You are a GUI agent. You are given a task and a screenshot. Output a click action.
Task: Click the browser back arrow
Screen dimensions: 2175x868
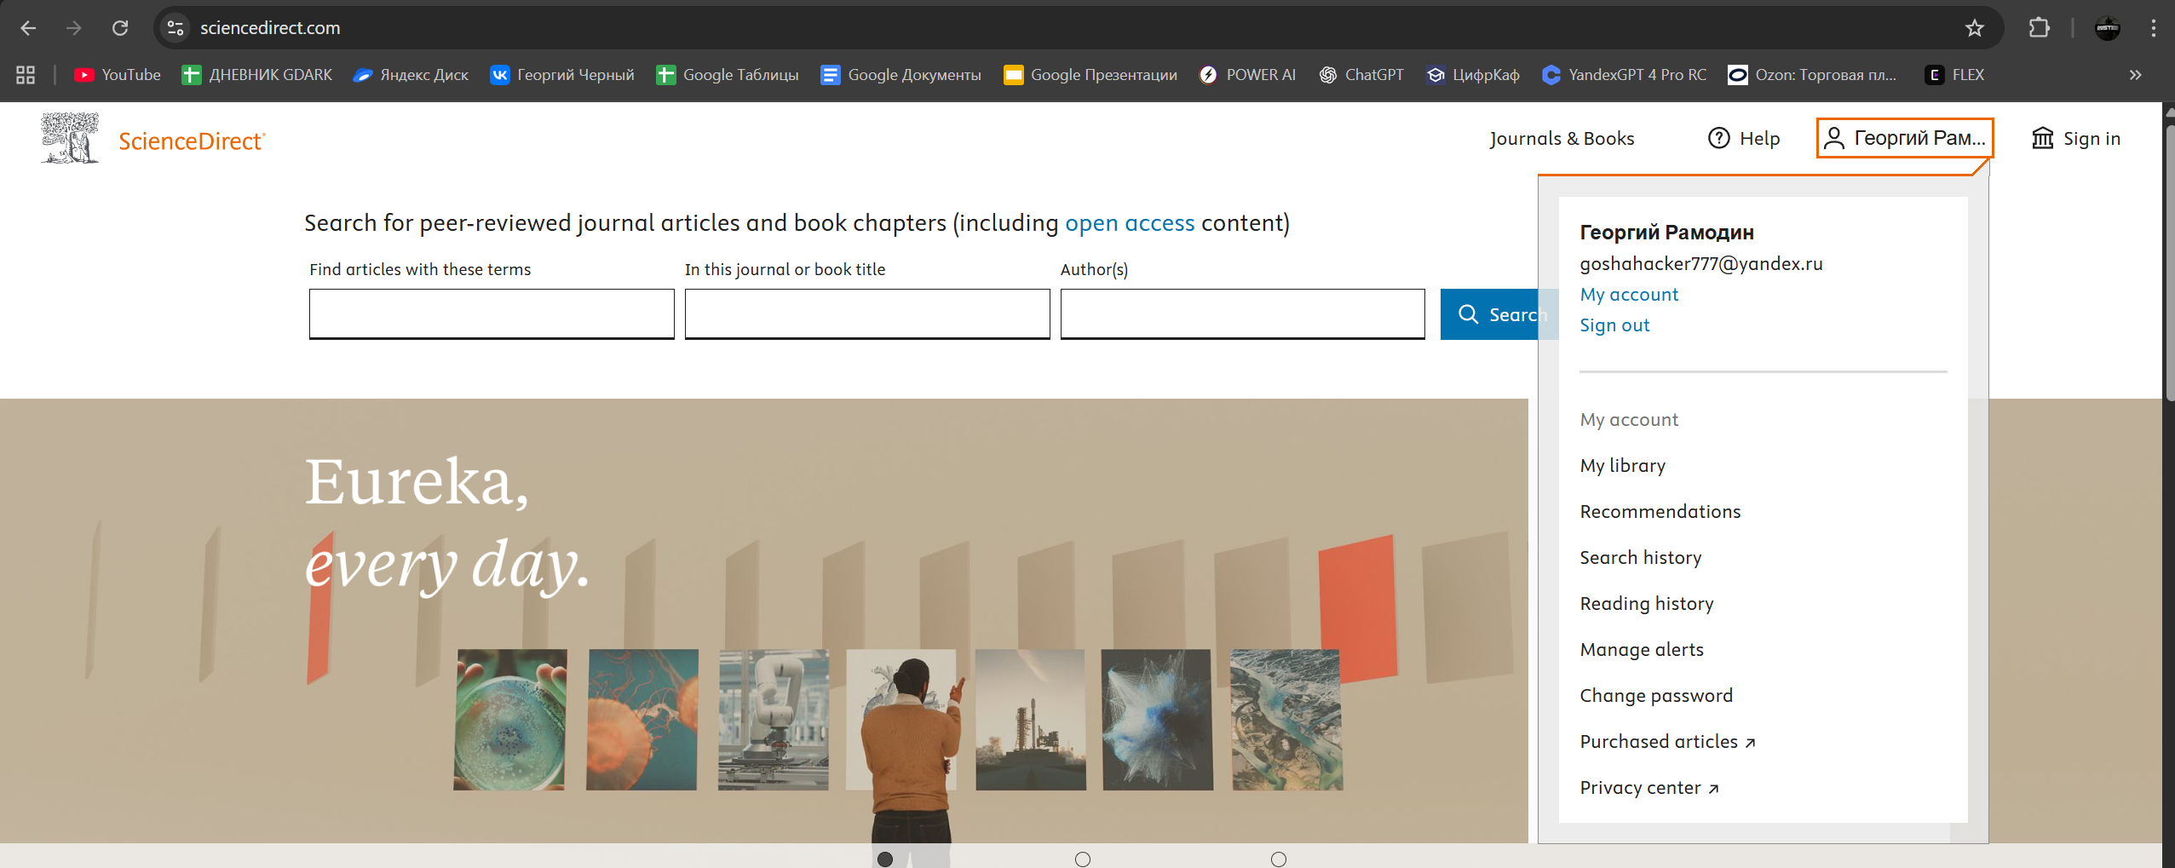pos(28,28)
